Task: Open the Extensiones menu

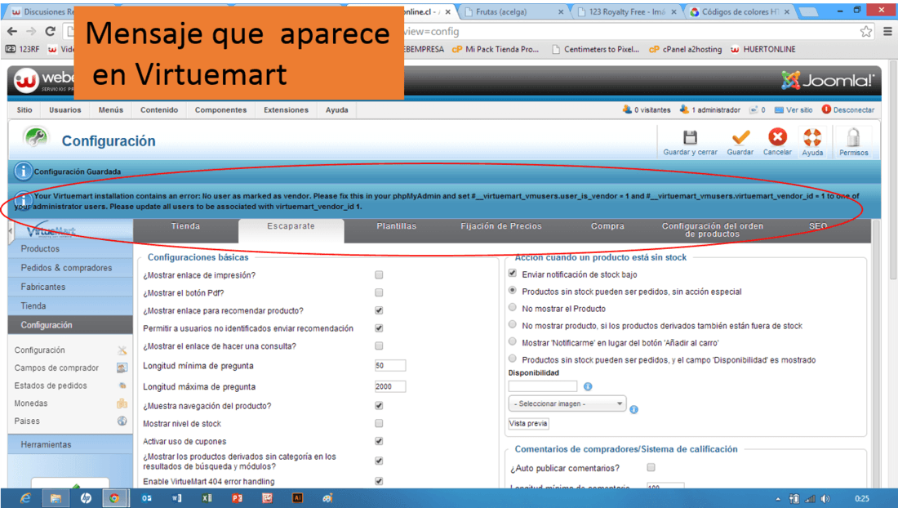Action: tap(286, 110)
